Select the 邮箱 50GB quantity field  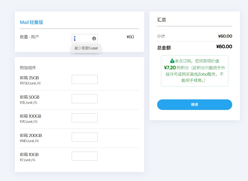[x=84, y=99]
